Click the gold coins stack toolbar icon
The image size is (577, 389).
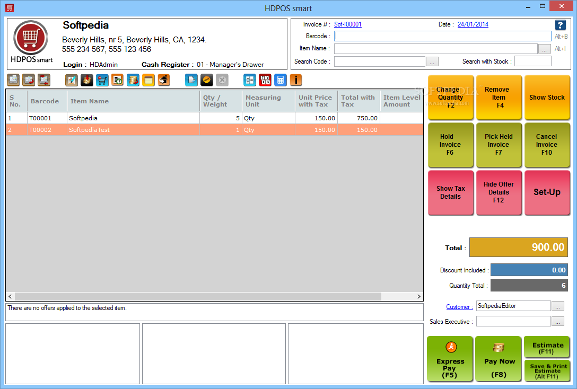[x=133, y=80]
